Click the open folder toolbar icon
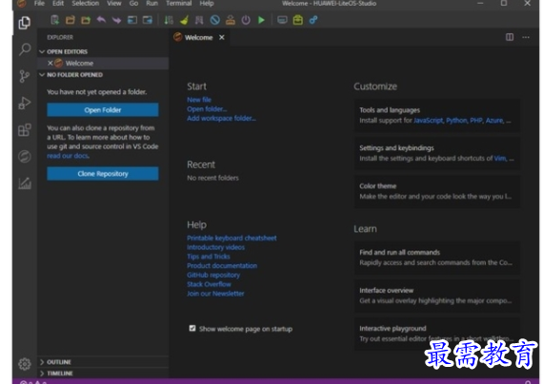The image size is (543, 384). (x=70, y=20)
